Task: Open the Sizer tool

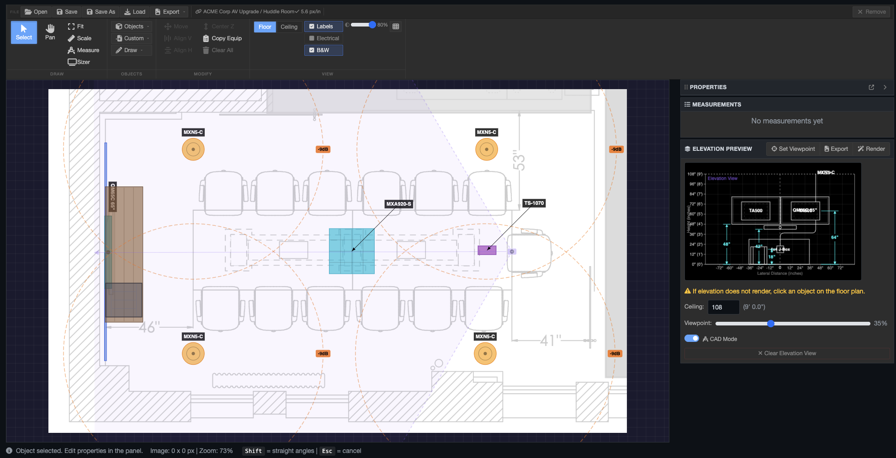Action: (x=79, y=62)
